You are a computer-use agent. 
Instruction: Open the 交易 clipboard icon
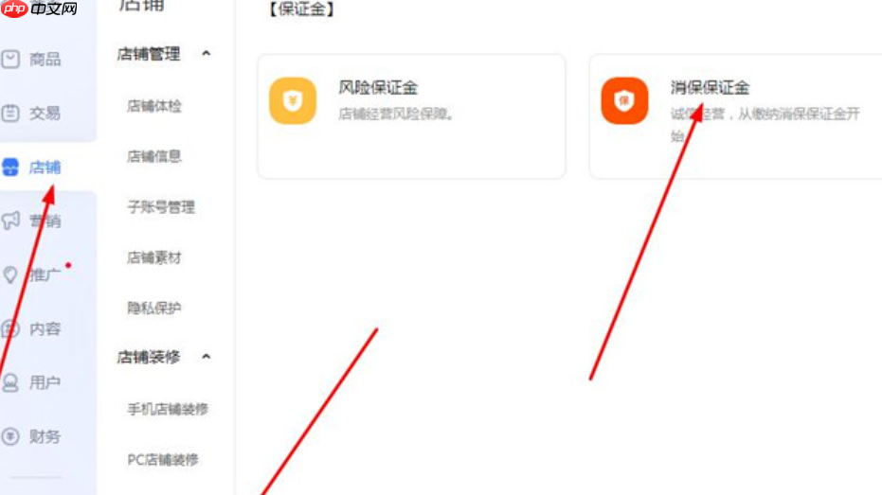[x=10, y=113]
